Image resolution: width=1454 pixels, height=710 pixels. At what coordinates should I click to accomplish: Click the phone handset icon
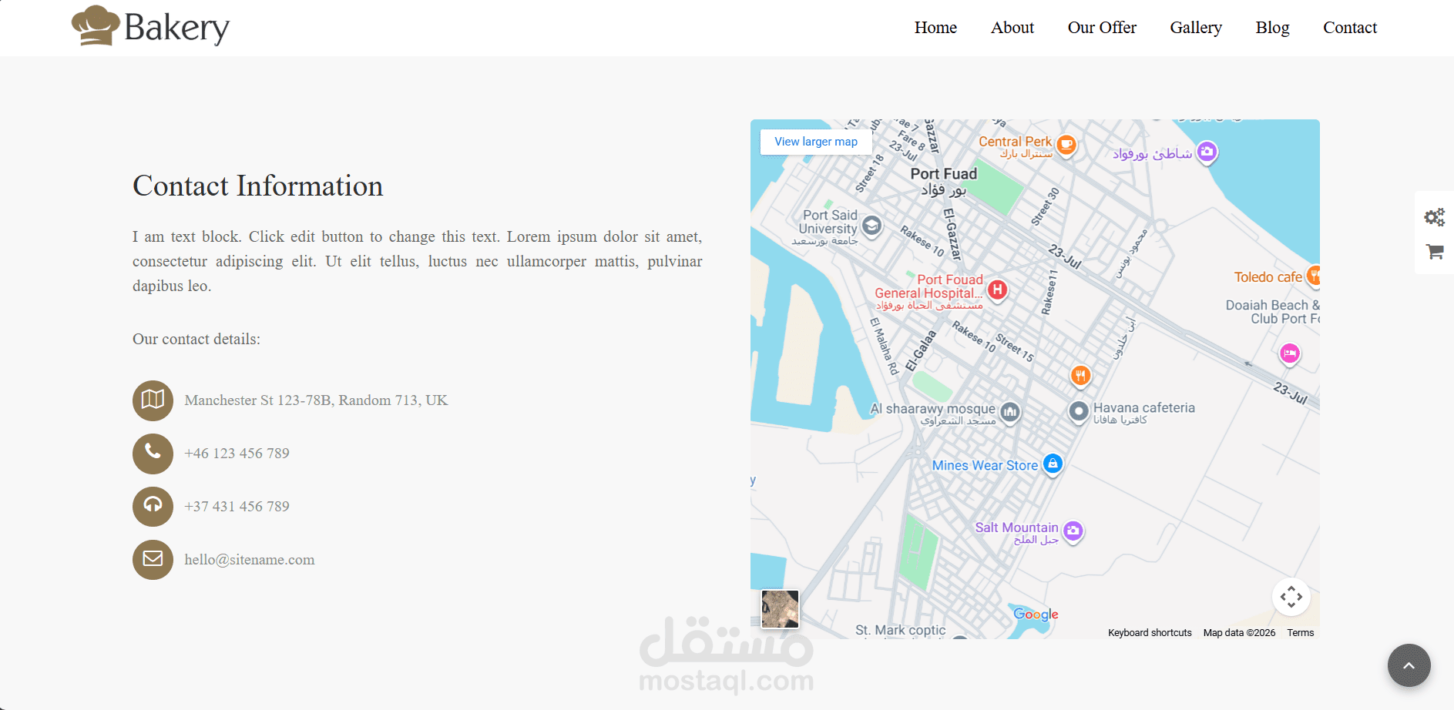[x=153, y=454]
